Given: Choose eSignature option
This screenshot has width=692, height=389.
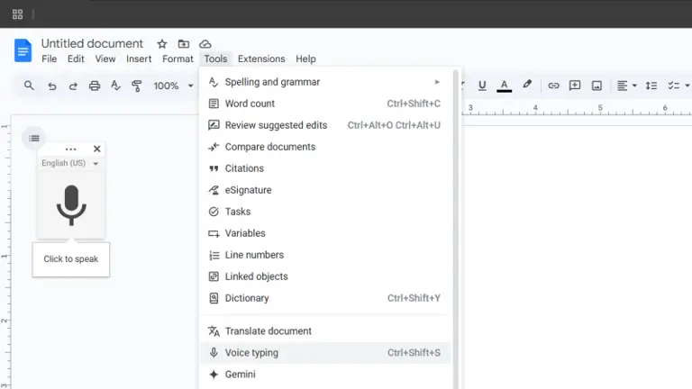Looking at the screenshot, I should 324,190.
